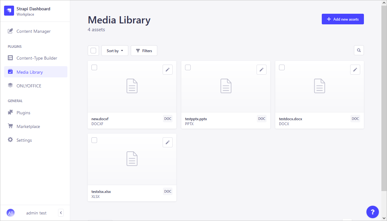Image resolution: width=387 pixels, height=221 pixels.
Task: Edit the testxlsx.xlsx asset pencil icon
Action: 168,142
